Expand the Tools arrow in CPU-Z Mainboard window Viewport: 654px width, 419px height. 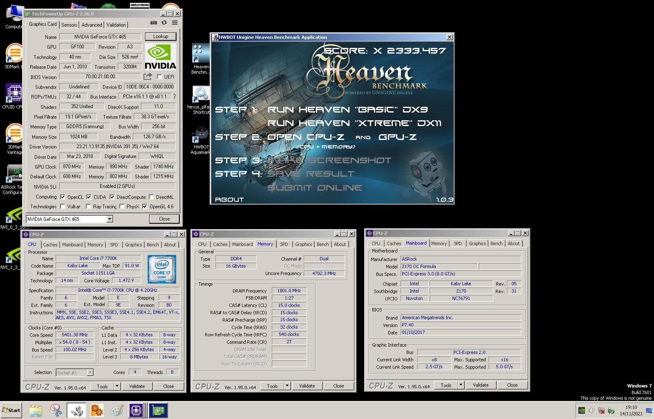[x=461, y=385]
